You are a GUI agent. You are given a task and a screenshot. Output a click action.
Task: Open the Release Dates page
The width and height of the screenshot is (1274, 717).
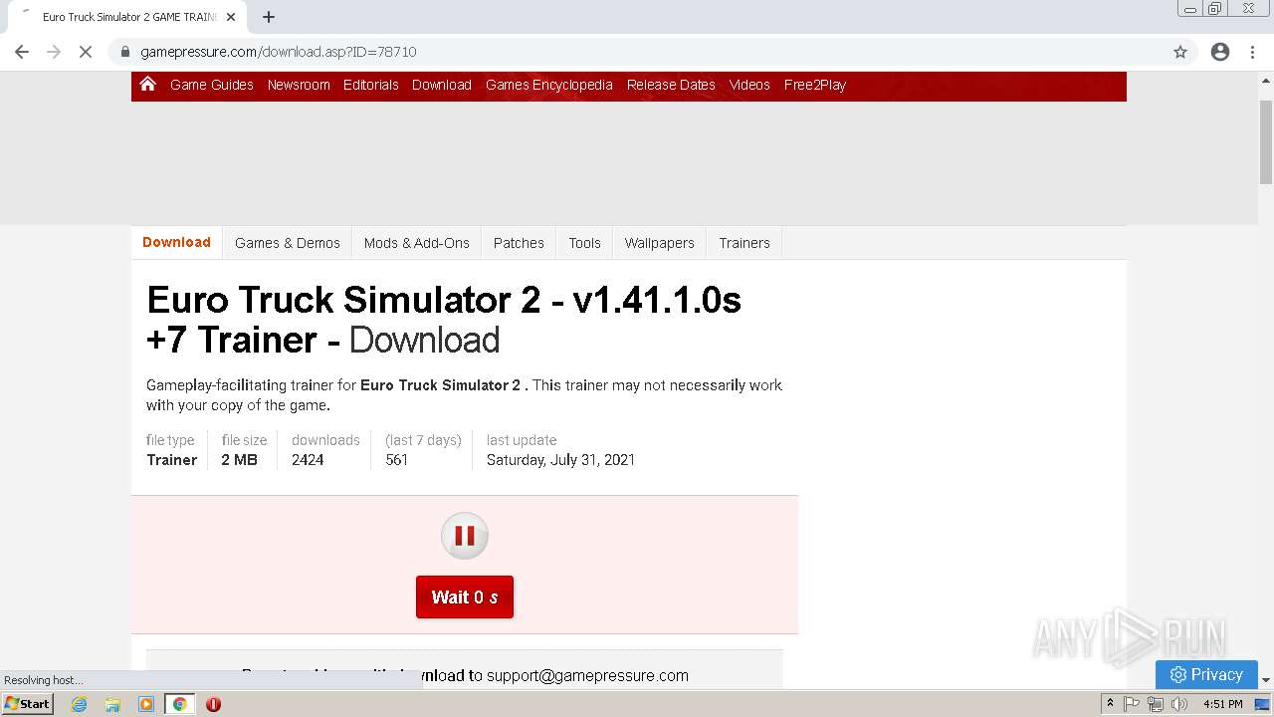pyautogui.click(x=671, y=85)
